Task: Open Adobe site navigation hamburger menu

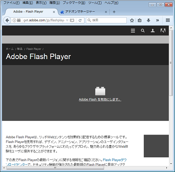Action: pos(133,31)
